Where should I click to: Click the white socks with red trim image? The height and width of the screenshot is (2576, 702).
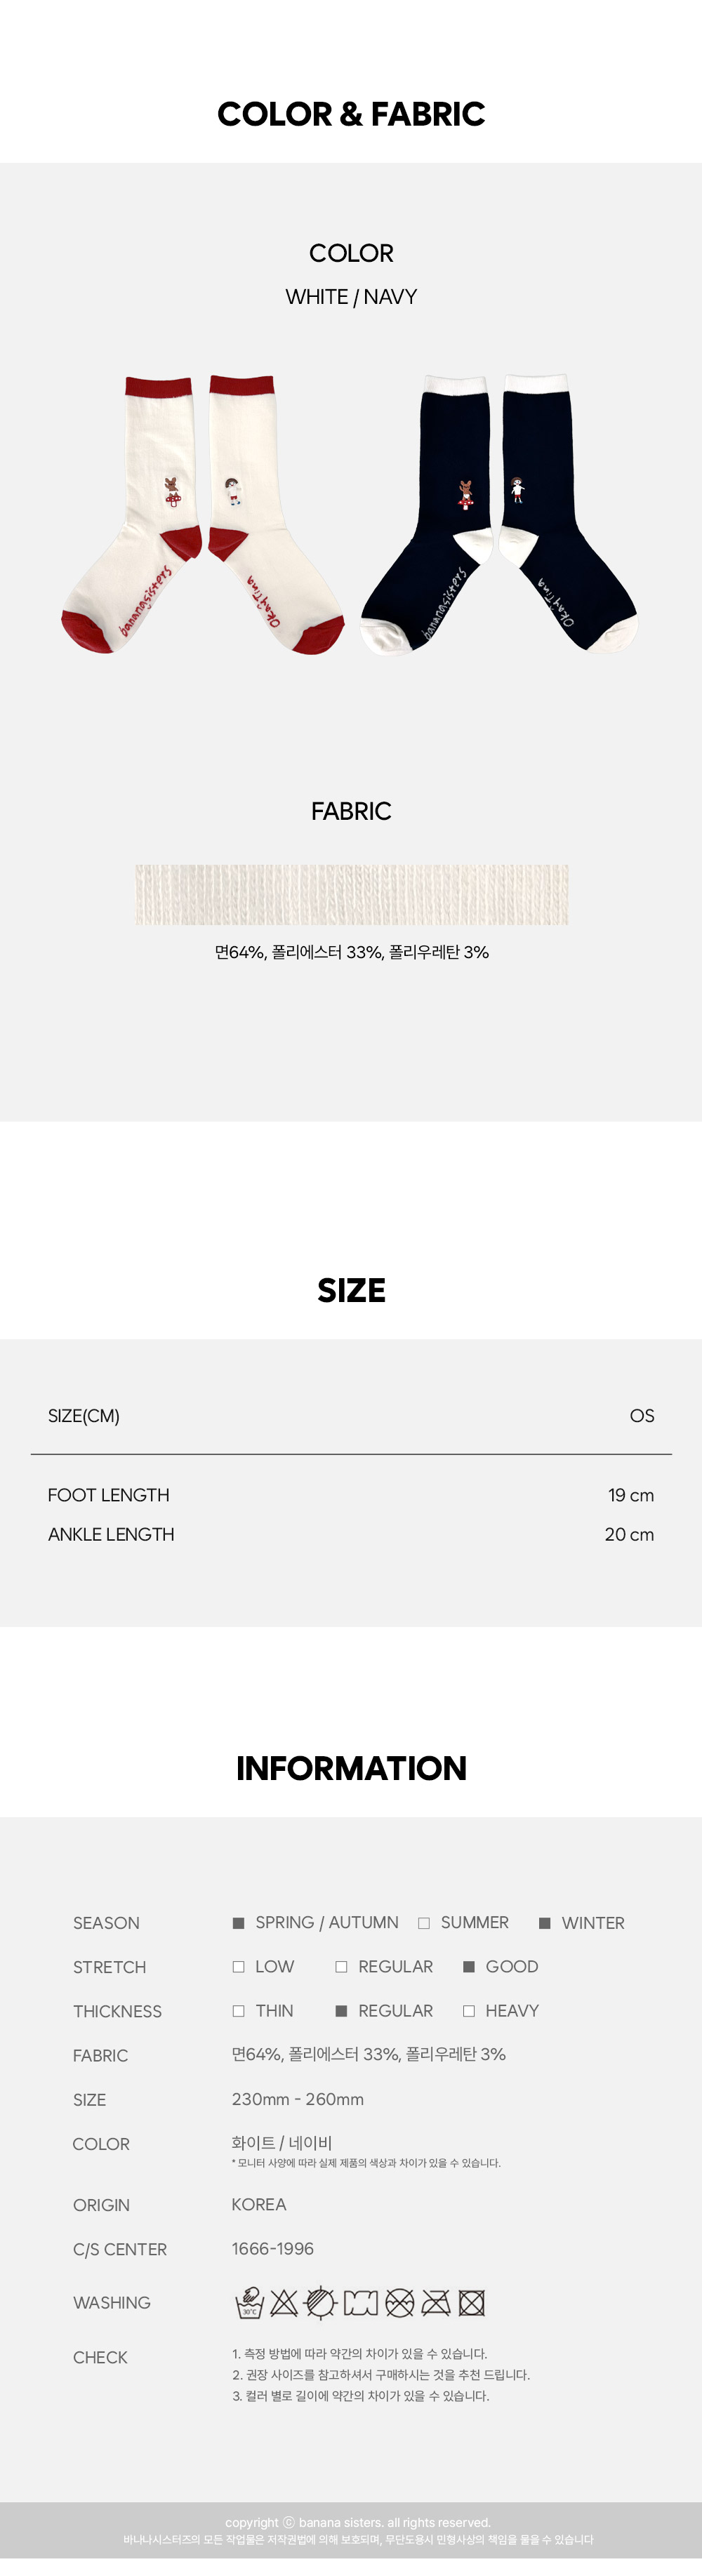click(203, 515)
